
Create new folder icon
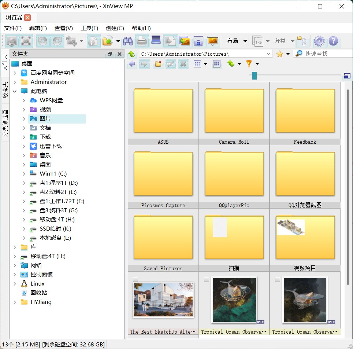pos(158,64)
